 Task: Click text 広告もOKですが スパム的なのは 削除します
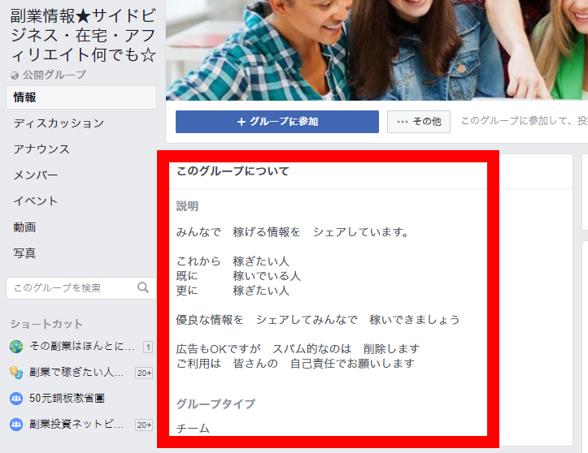298,349
